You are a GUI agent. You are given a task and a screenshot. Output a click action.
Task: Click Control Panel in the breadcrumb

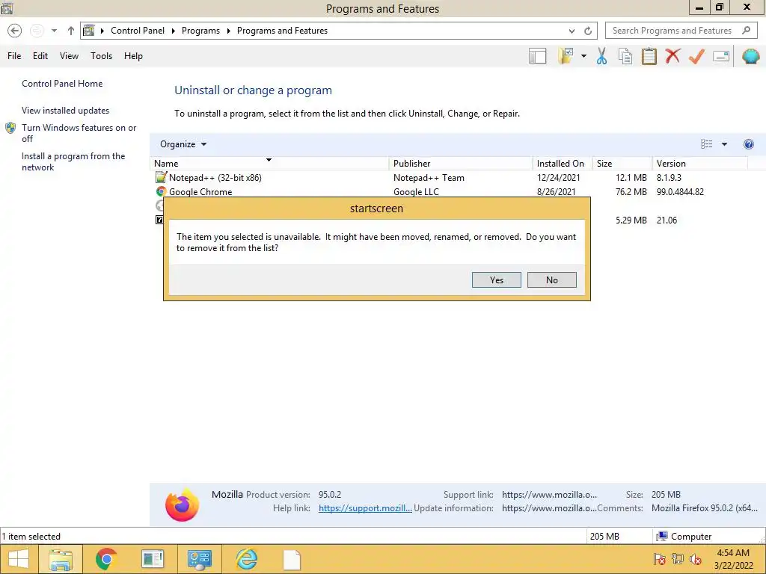[138, 31]
